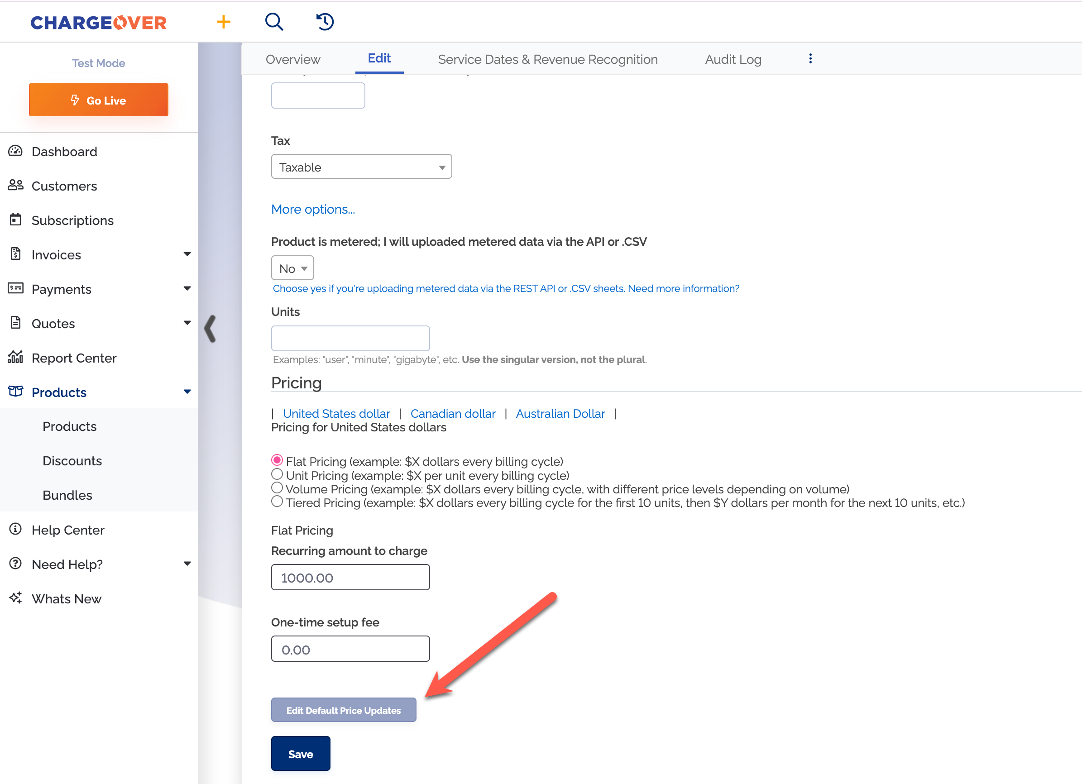Collapse sidebar using the left chevron
This screenshot has height=784, width=1082.
coord(211,329)
